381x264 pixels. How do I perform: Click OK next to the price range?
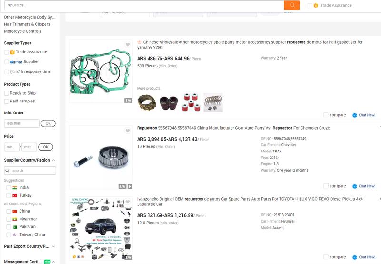pos(46,147)
